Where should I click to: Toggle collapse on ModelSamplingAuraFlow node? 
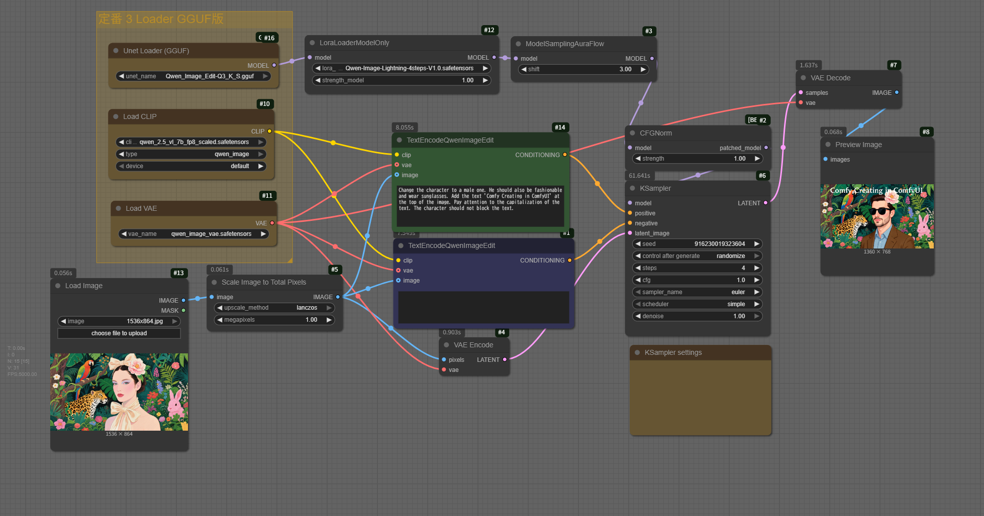click(x=518, y=44)
